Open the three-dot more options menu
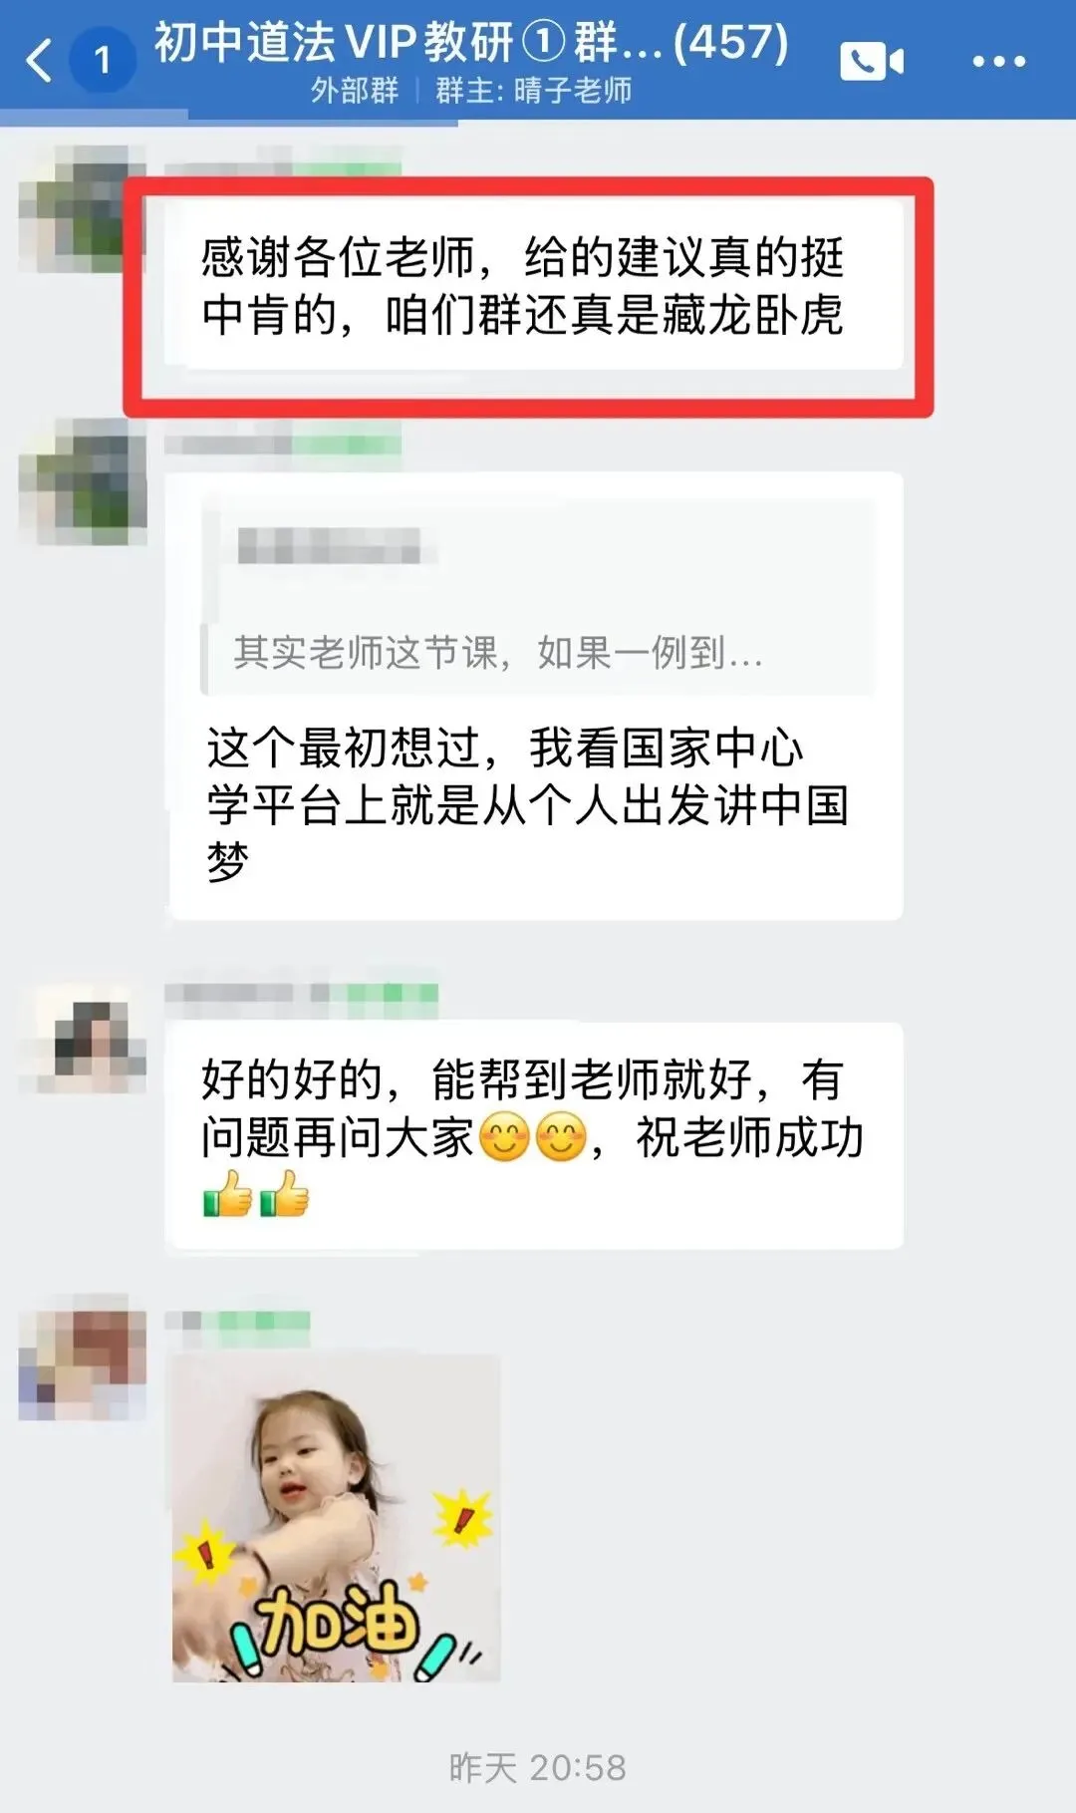Viewport: 1076px width, 1813px height. pyautogui.click(x=998, y=62)
